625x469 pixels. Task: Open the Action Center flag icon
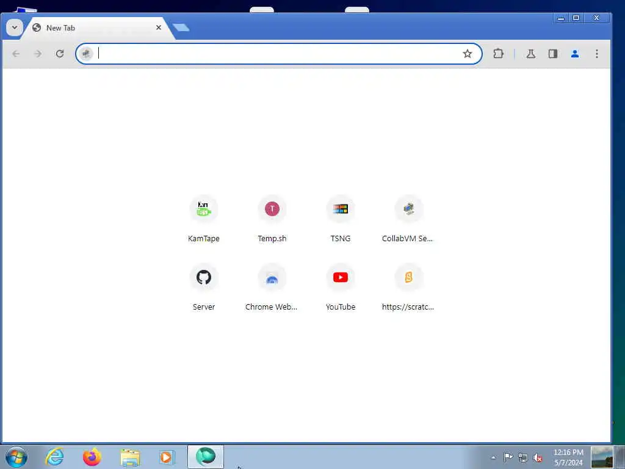coord(508,457)
